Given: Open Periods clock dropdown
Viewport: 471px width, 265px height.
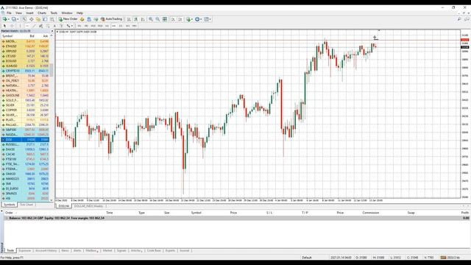Looking at the screenshot, I should [198, 19].
